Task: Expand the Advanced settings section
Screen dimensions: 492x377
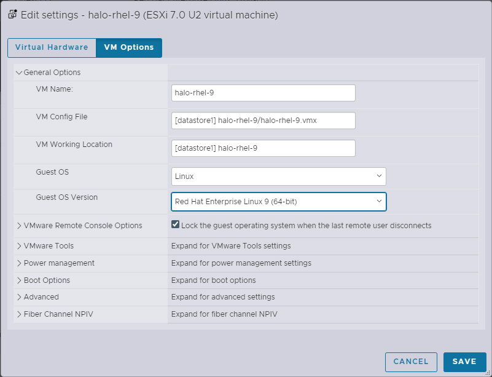Action: [x=19, y=297]
